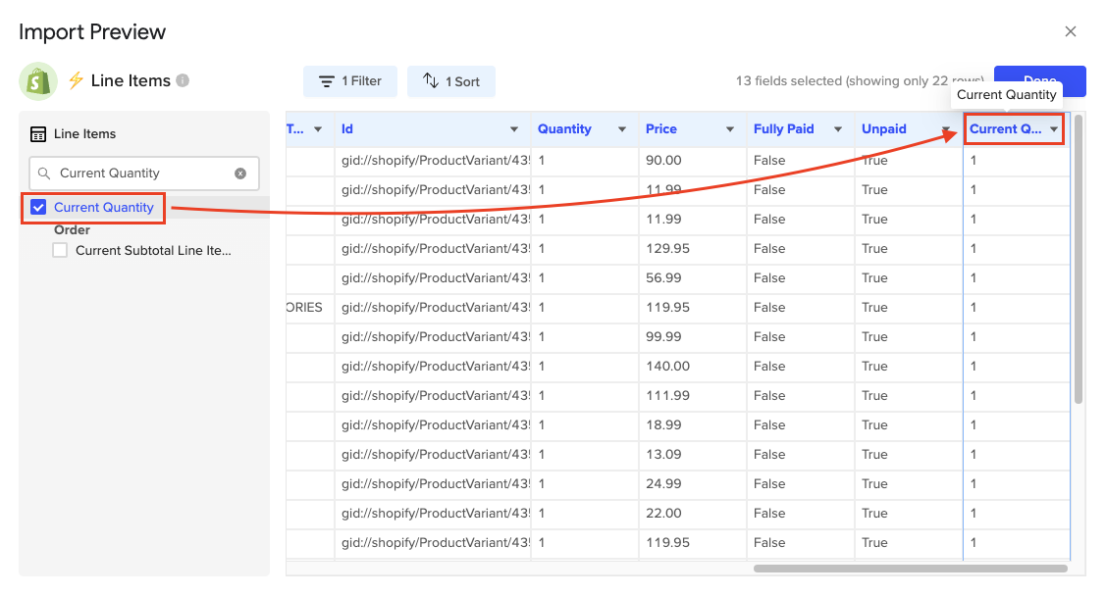Click the price cell 99.99
The image size is (1106, 596).
pos(693,337)
